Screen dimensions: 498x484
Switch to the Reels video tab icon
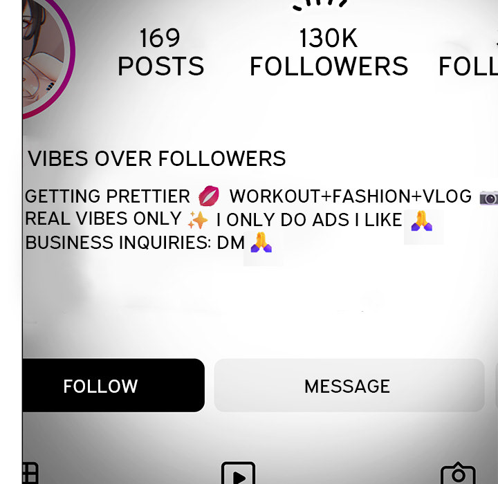[238, 473]
